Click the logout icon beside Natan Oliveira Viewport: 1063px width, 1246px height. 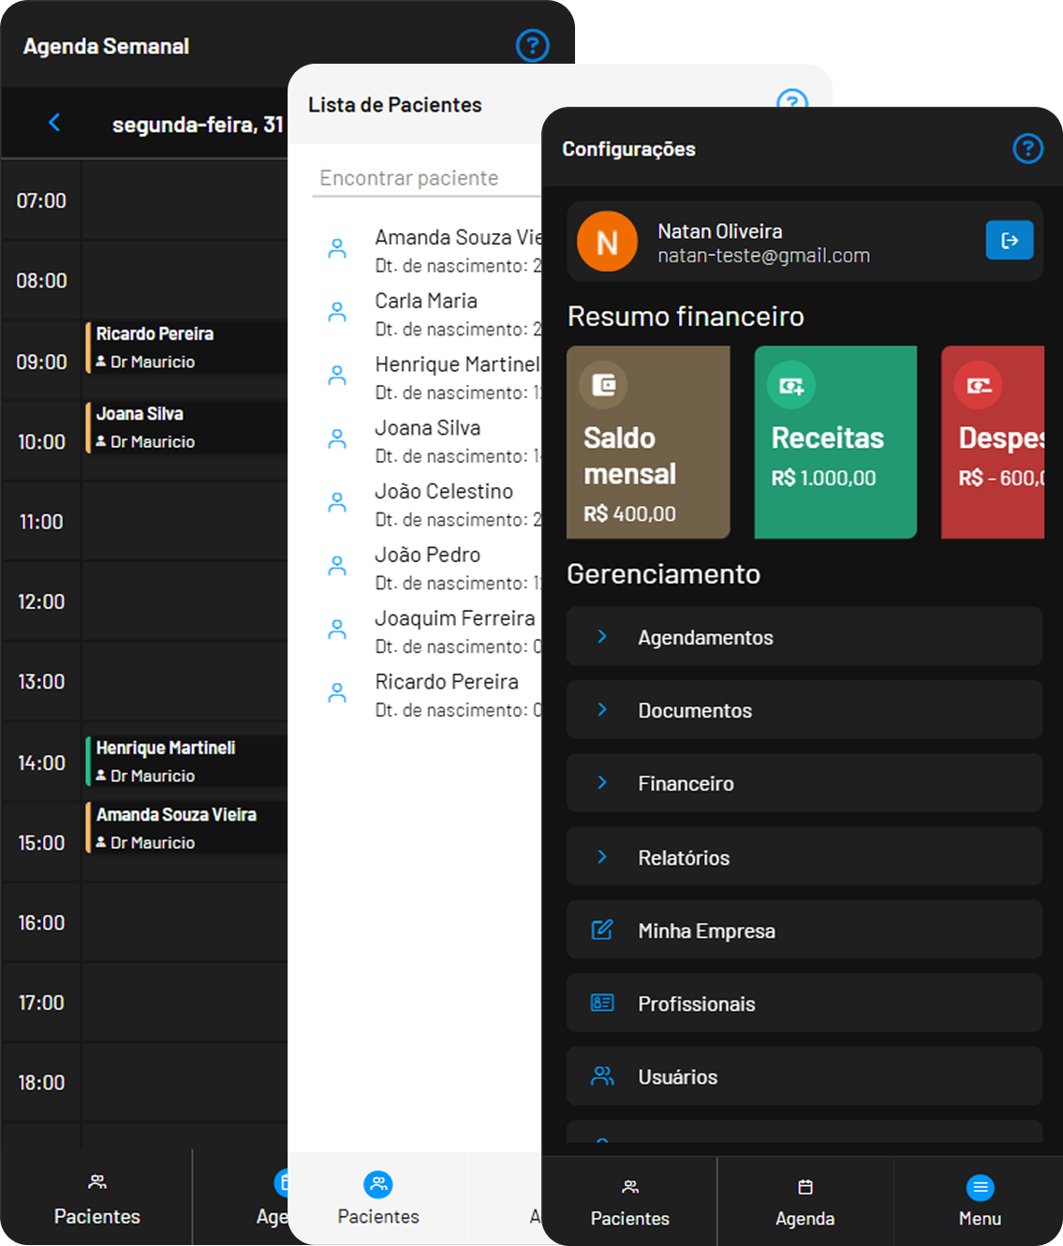[x=1009, y=241]
